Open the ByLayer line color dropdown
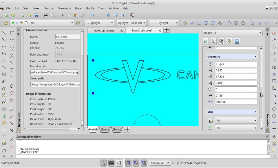 (99, 23)
